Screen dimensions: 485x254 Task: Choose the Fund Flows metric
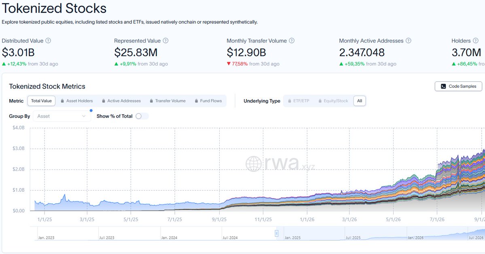pyautogui.click(x=208, y=101)
